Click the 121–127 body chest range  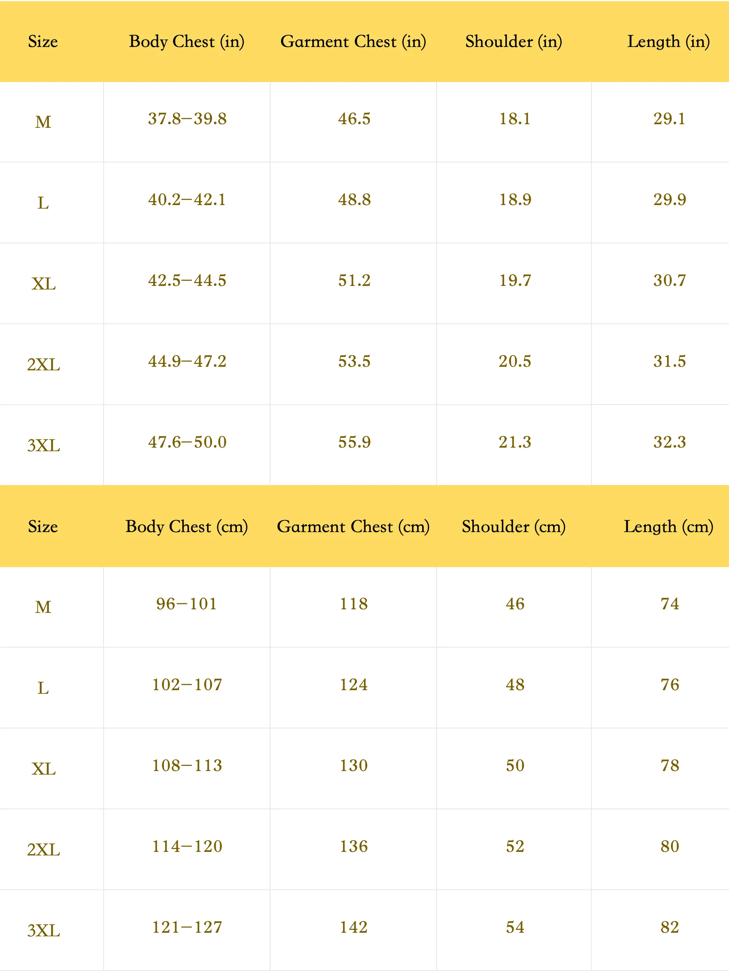tap(187, 927)
